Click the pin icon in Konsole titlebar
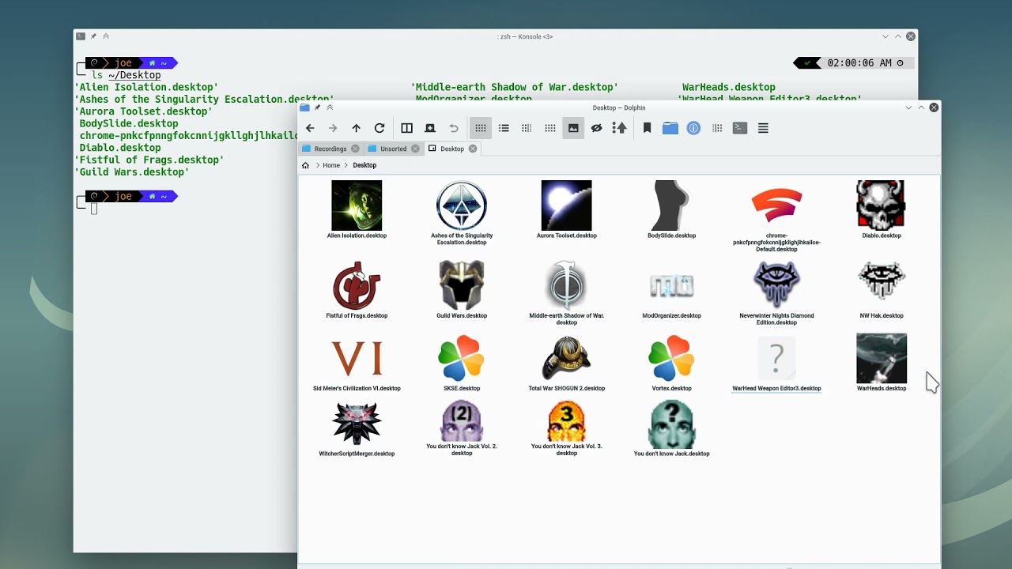Screen dimensions: 1012x569 coord(93,36)
